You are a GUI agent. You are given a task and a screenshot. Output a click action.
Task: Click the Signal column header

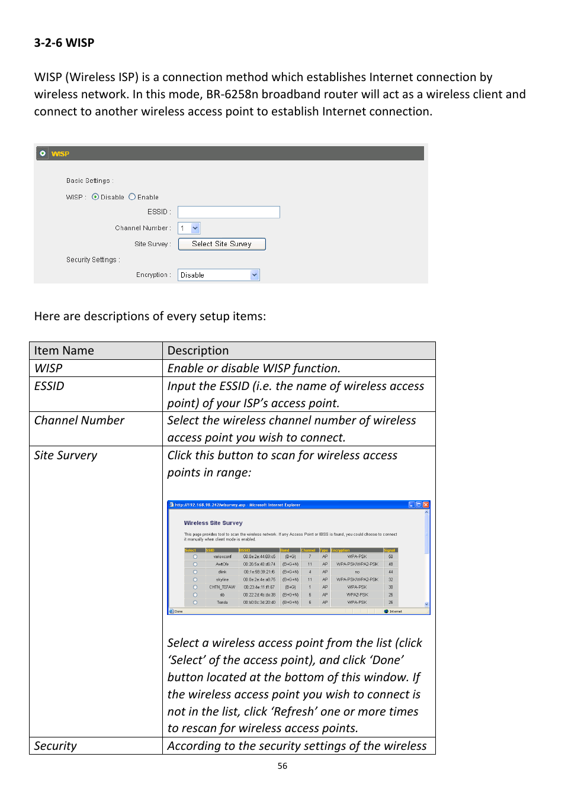tap(390, 550)
